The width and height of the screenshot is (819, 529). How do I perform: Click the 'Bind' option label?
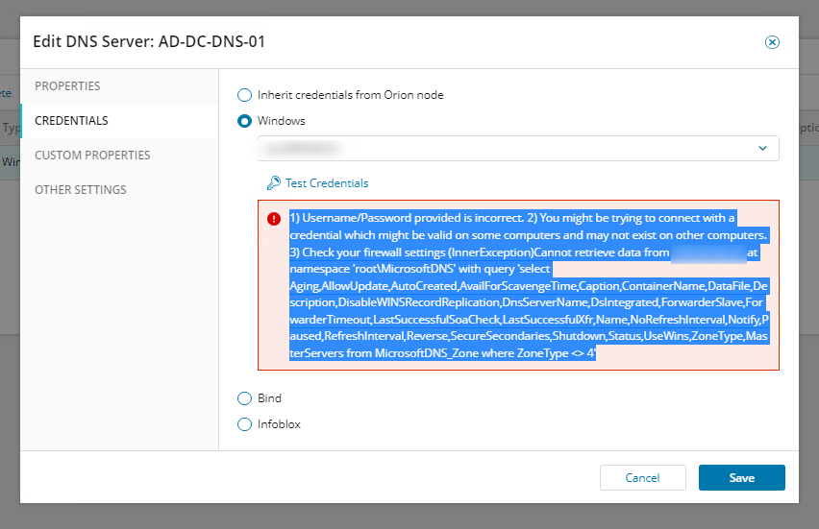[x=269, y=398]
